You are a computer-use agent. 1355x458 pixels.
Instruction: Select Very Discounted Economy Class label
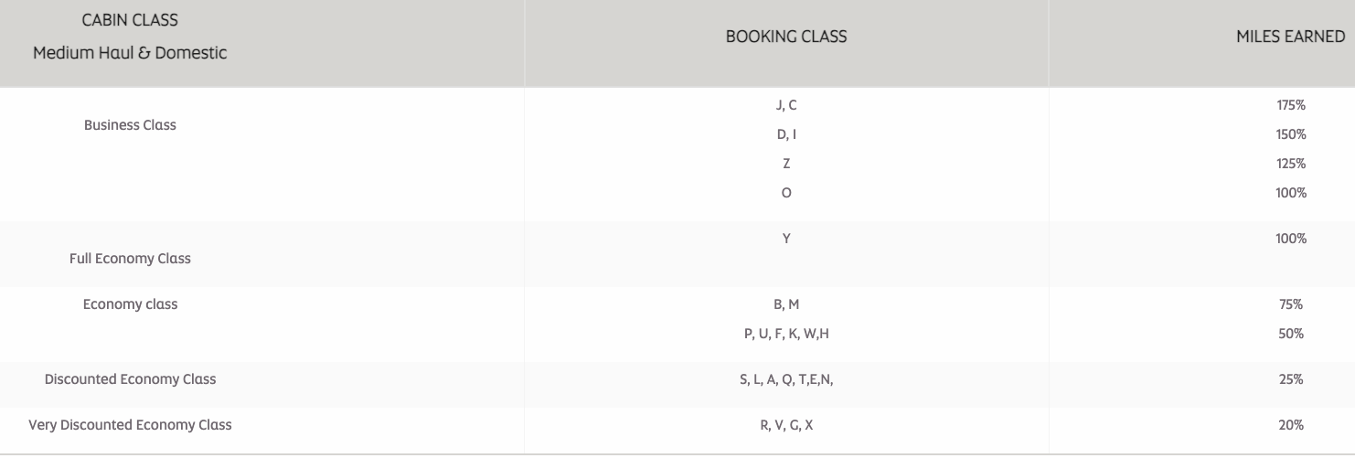click(x=130, y=424)
